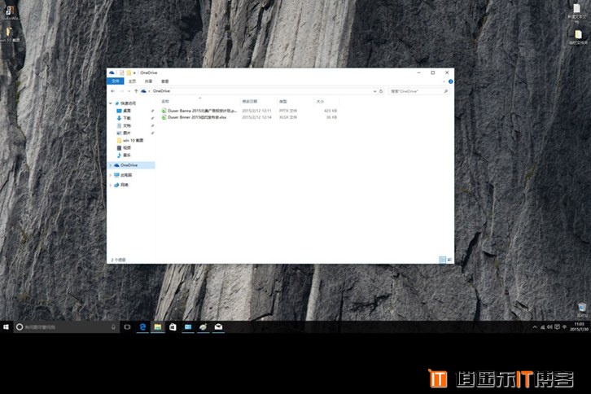Click the 423 KB size cell
591x394 pixels.
pyautogui.click(x=331, y=111)
